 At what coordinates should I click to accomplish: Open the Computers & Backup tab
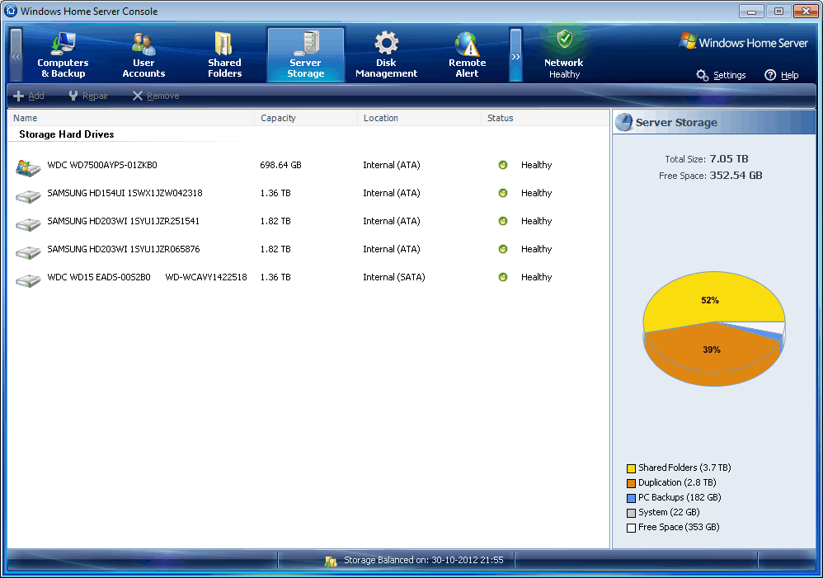63,54
